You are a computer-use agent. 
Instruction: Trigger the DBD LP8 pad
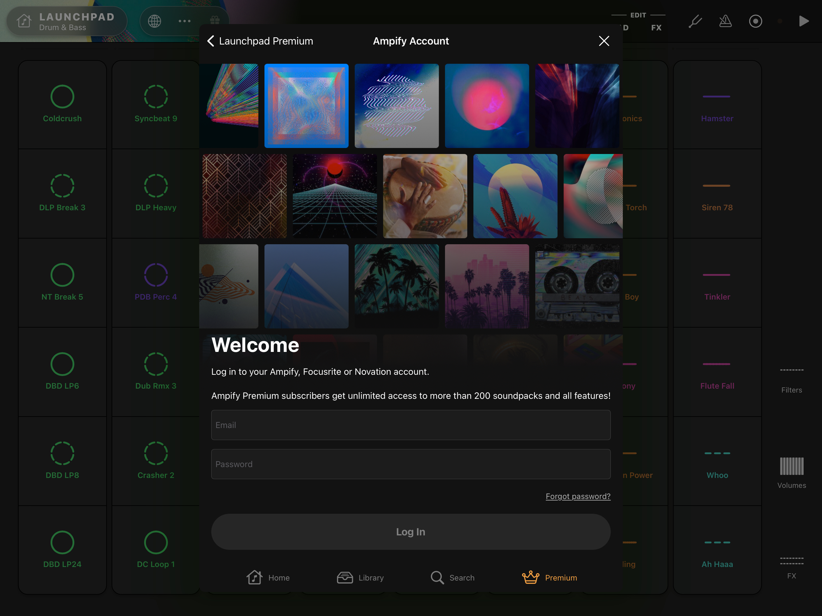(x=62, y=461)
